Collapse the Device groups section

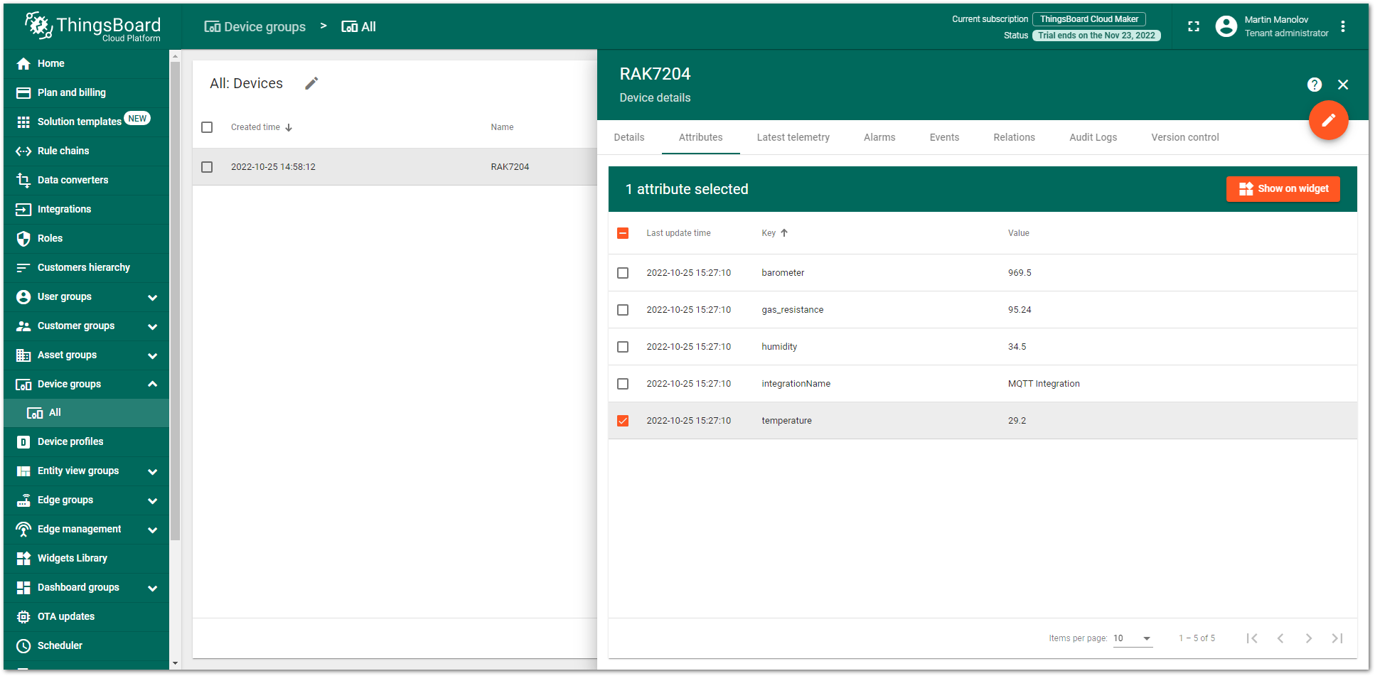click(x=151, y=384)
